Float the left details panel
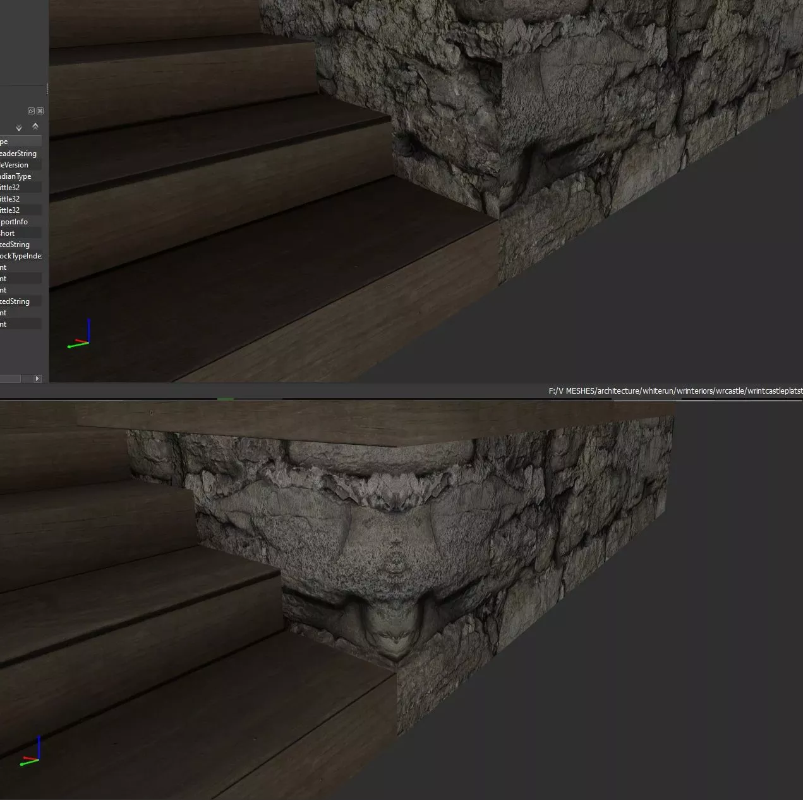 (x=32, y=111)
